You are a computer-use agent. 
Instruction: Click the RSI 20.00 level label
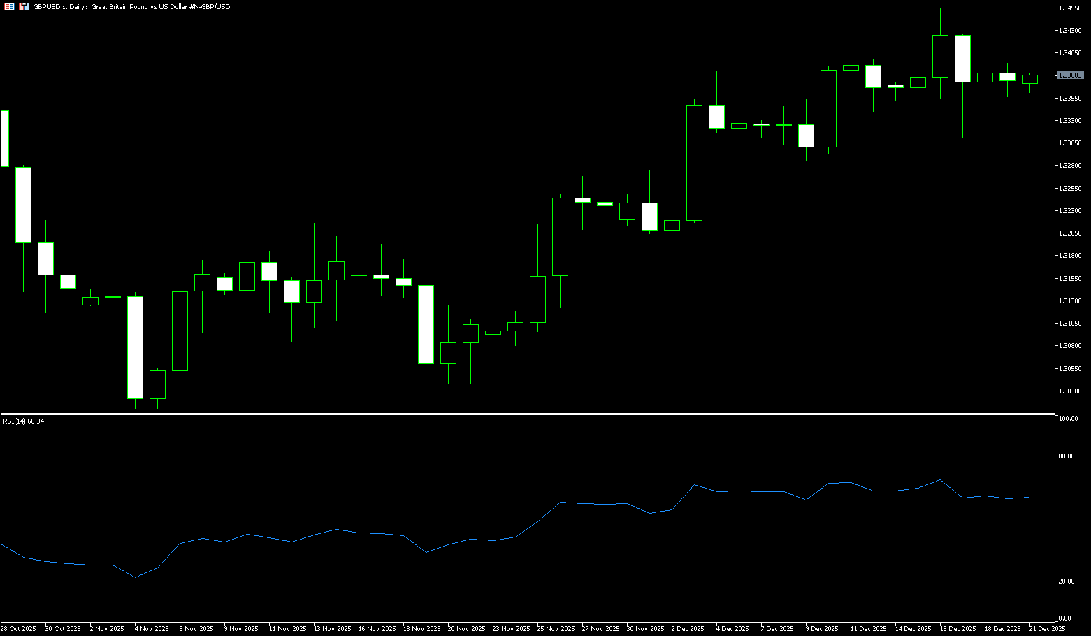[x=1067, y=581]
